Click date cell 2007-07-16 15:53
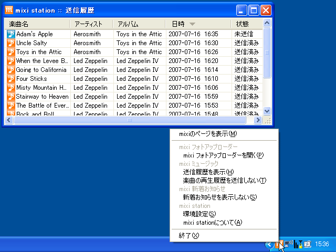The width and height of the screenshot is (336, 252). [193, 106]
